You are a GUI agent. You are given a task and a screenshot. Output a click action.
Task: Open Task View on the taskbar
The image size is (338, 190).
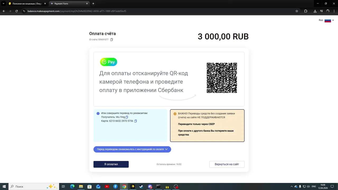tap(63, 187)
